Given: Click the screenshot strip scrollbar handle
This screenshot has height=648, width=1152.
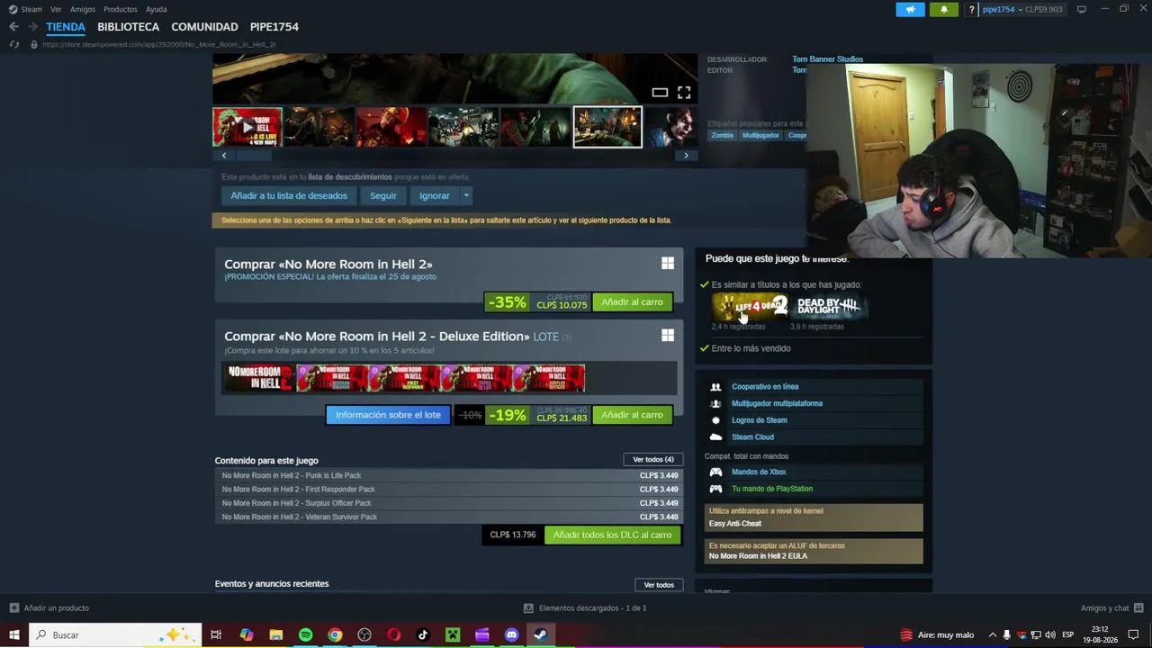Looking at the screenshot, I should (x=254, y=156).
